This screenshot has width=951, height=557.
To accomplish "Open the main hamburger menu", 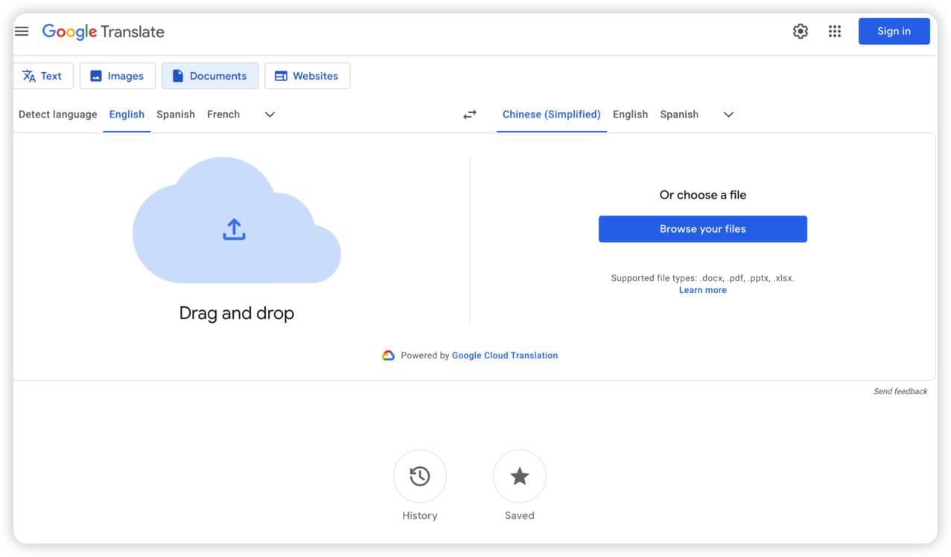I will [22, 31].
